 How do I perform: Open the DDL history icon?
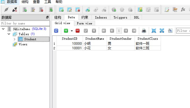[175, 9]
